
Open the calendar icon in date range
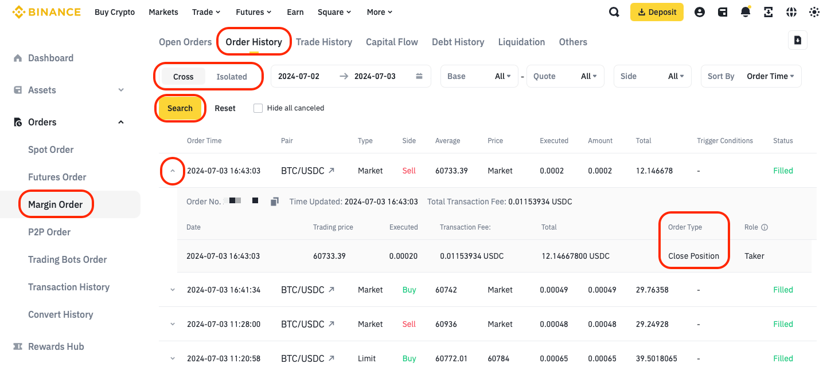tap(419, 76)
